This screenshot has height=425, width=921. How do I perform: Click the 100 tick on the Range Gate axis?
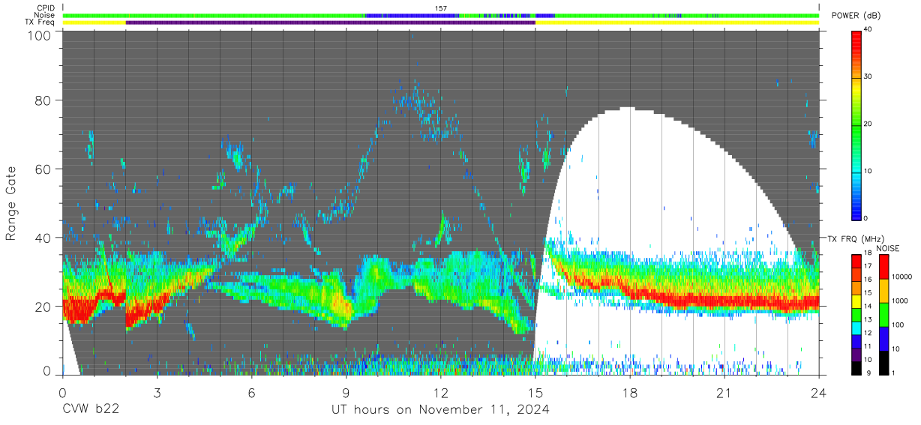40,35
